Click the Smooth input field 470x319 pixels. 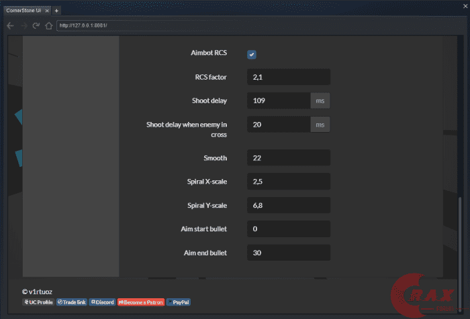tap(289, 157)
